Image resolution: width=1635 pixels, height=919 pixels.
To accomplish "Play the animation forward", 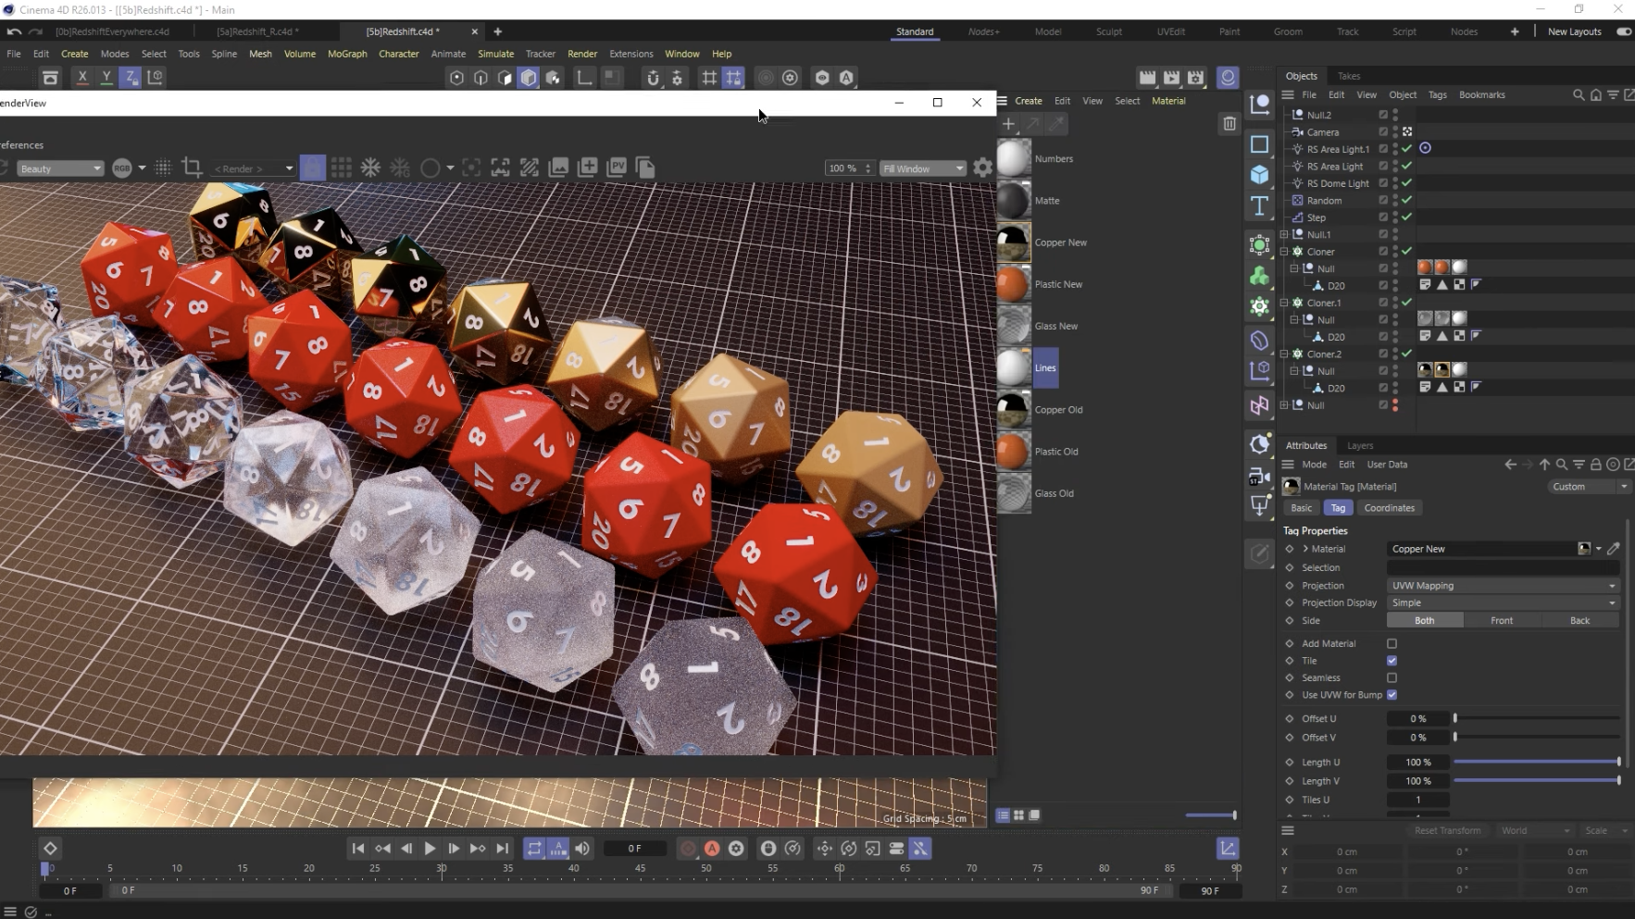I will [430, 848].
